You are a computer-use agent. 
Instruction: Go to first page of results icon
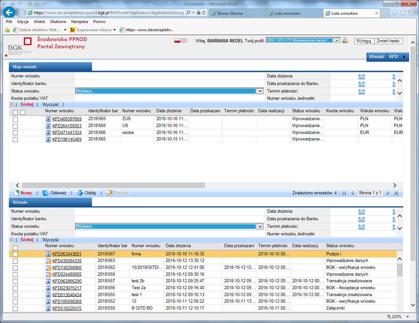coord(344,193)
